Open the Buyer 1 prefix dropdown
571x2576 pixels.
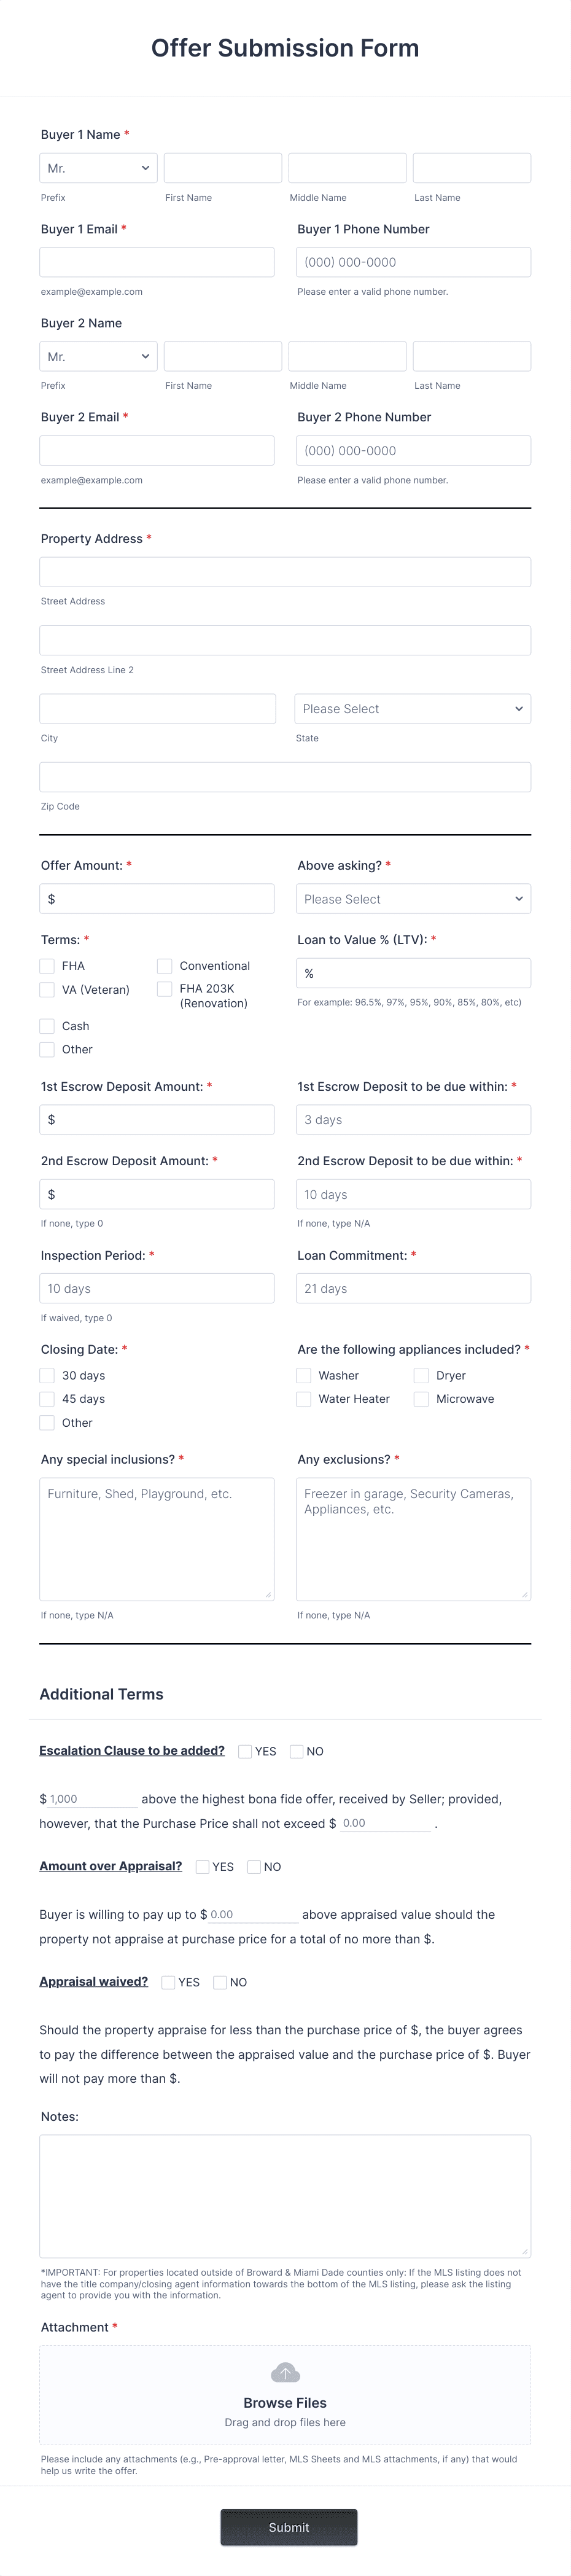(x=97, y=167)
